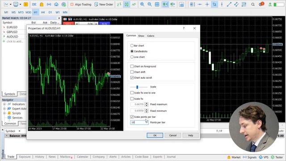The image size is (286, 161).
Task: Select the Bar chart radio option
Action: click(x=132, y=46)
